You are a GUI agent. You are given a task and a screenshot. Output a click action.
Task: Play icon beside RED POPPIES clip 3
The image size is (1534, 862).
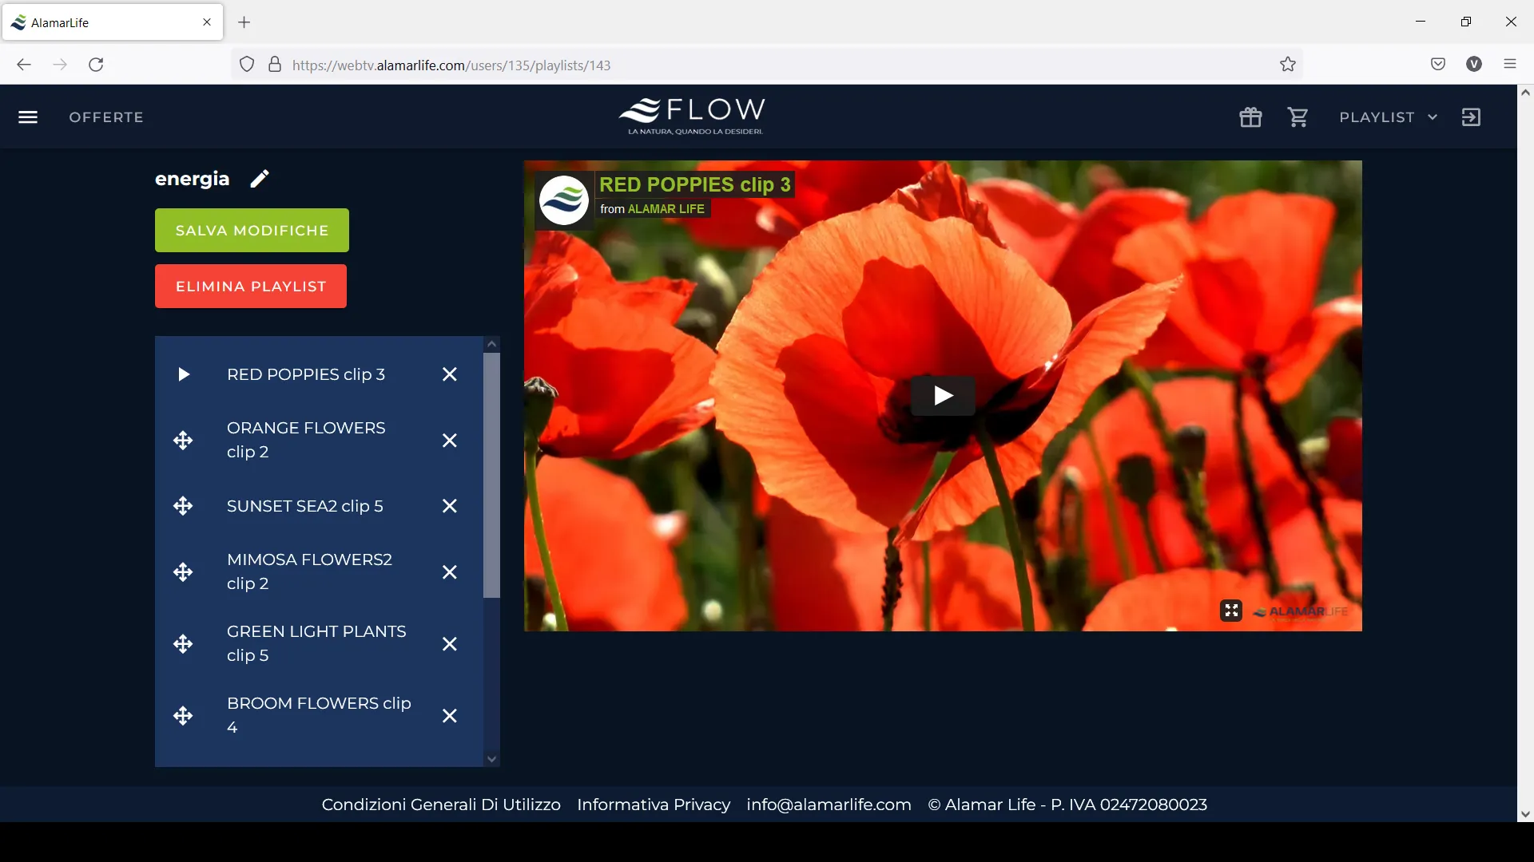coord(183,374)
